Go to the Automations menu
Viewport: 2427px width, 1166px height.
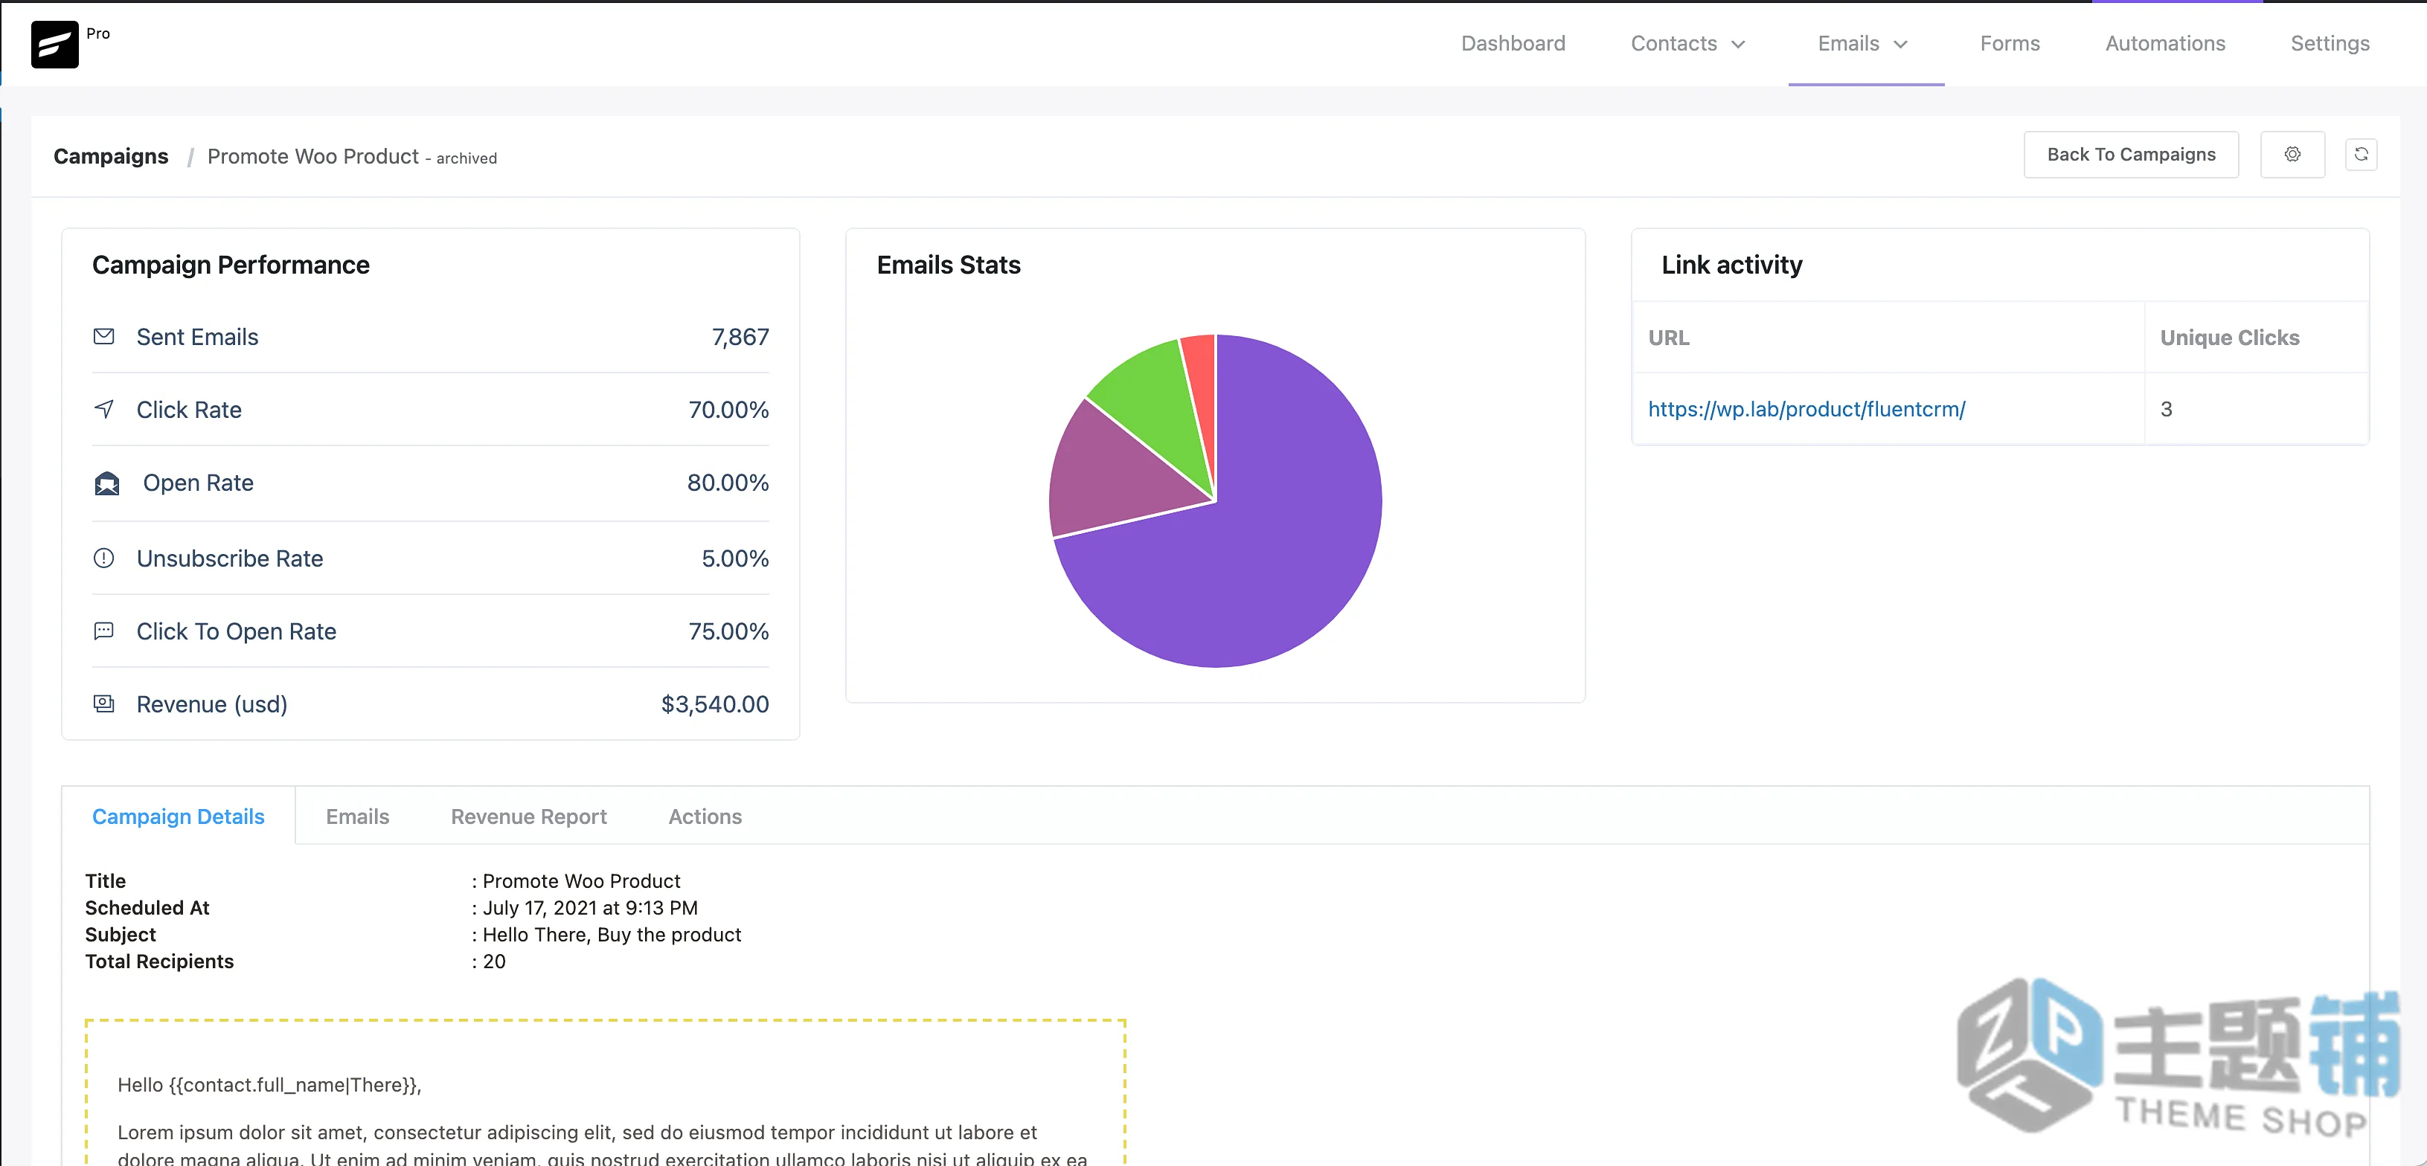pos(2165,43)
